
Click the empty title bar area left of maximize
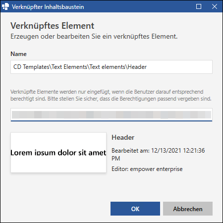(x=139, y=6)
